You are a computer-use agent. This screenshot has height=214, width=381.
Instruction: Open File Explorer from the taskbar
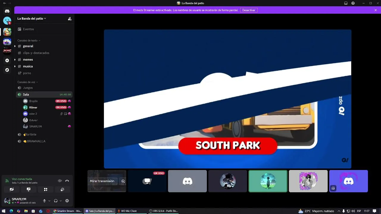point(26,211)
